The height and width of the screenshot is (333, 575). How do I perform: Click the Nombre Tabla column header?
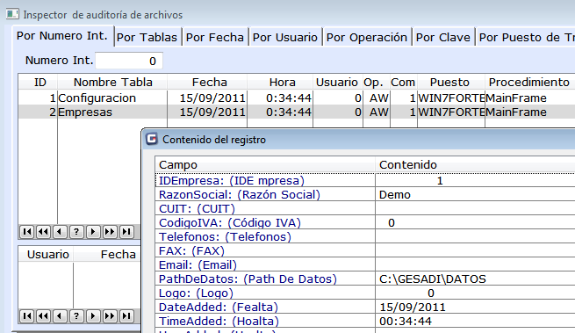tap(112, 82)
